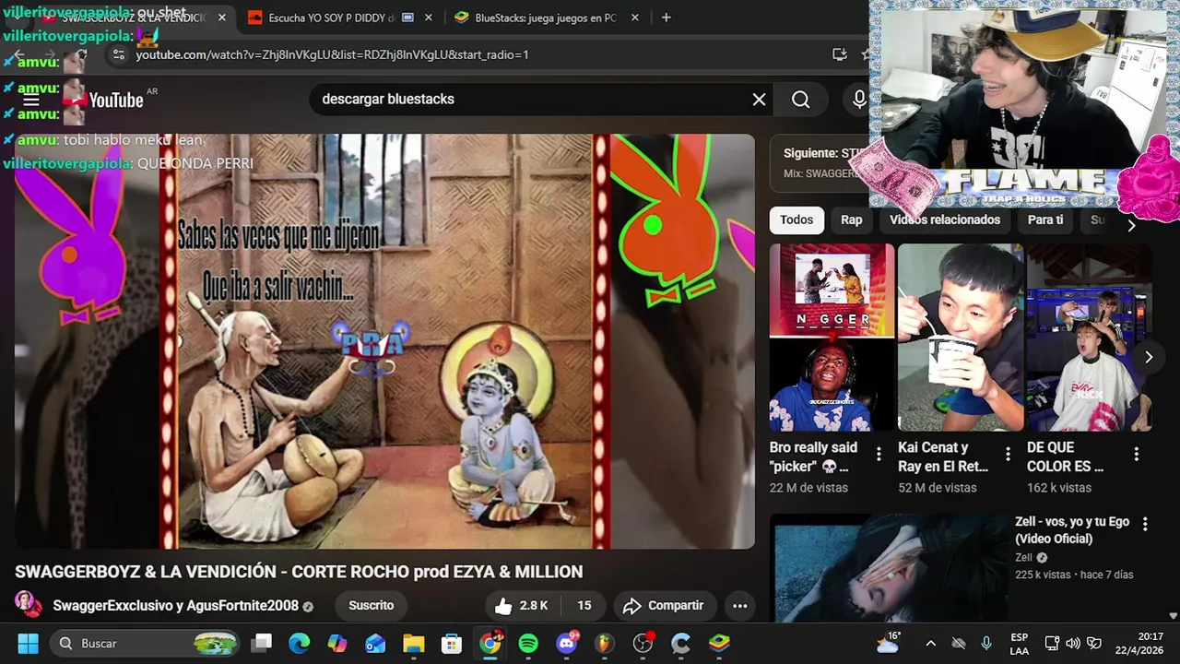The image size is (1180, 664).
Task: Open File Explorer from the taskbar
Action: pyautogui.click(x=413, y=643)
